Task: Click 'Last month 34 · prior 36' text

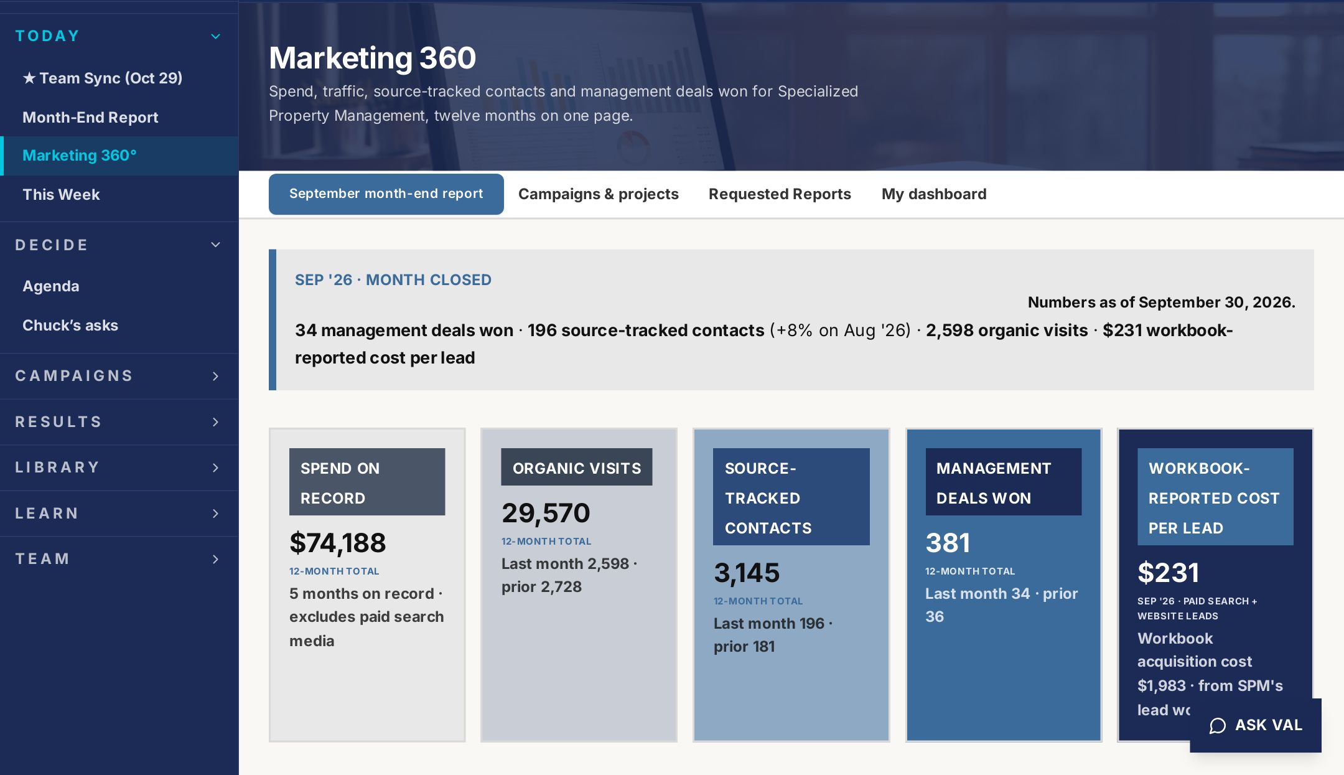Action: [1002, 604]
